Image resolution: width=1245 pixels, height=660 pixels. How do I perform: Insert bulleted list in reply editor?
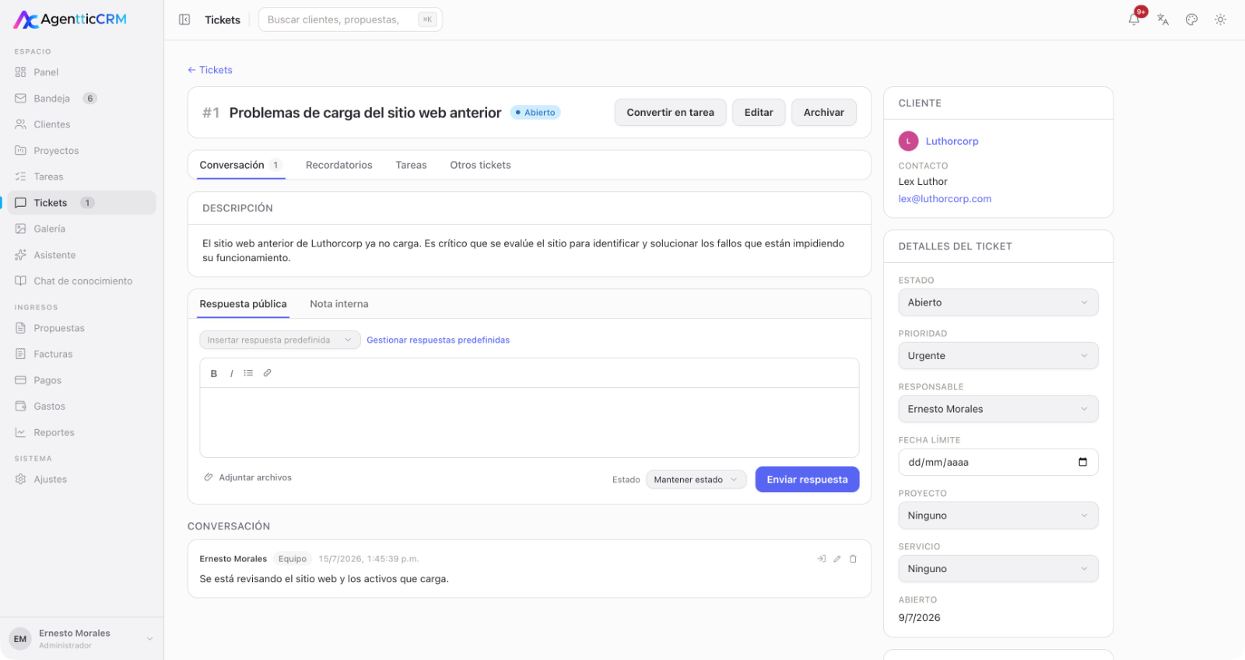point(248,373)
